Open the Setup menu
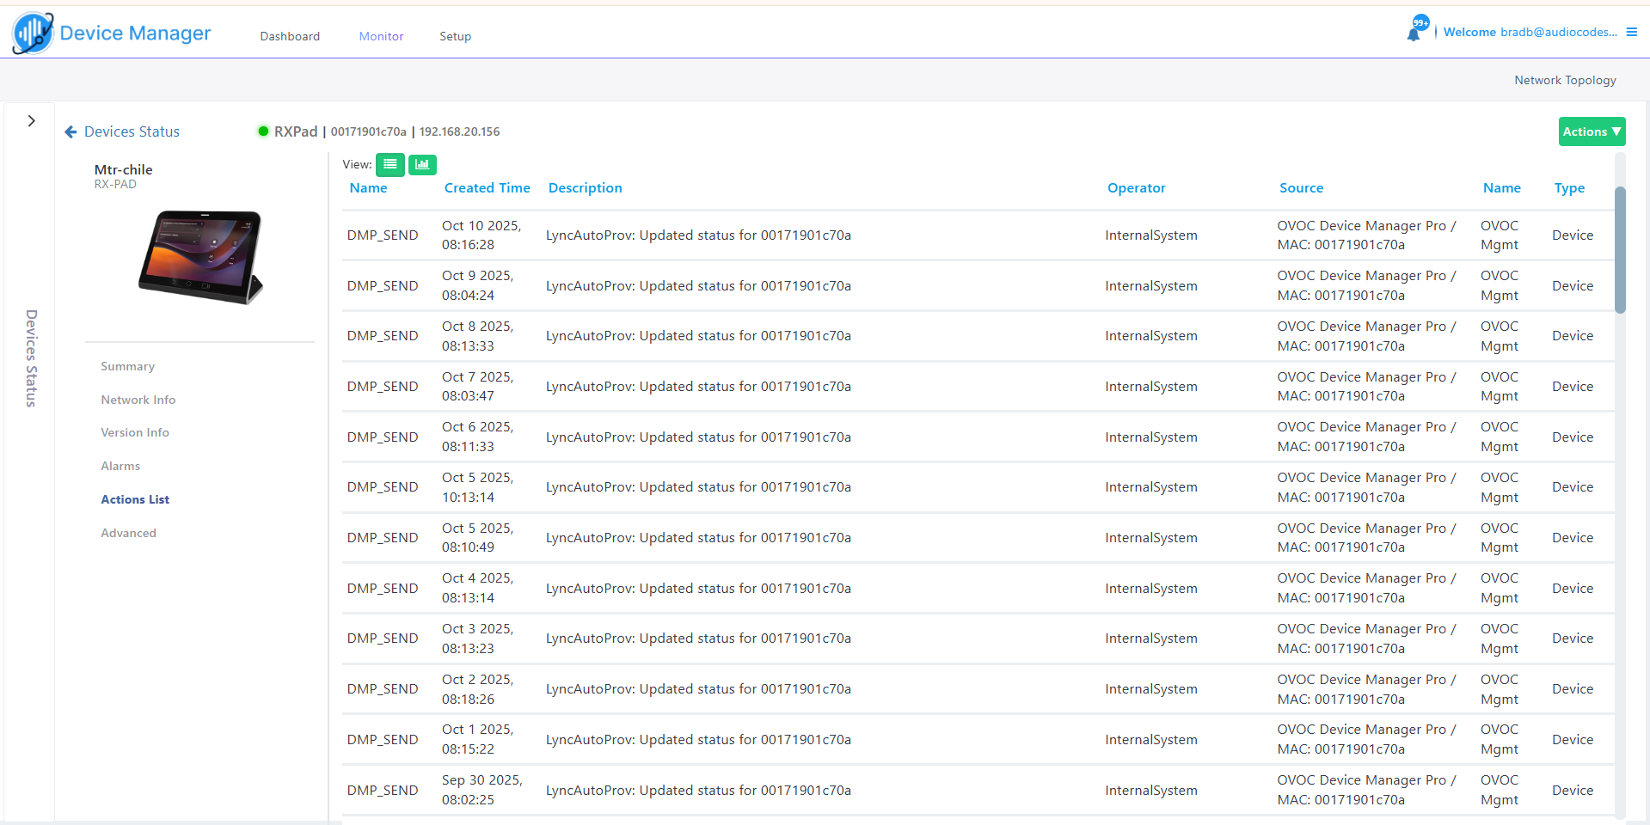 (455, 36)
